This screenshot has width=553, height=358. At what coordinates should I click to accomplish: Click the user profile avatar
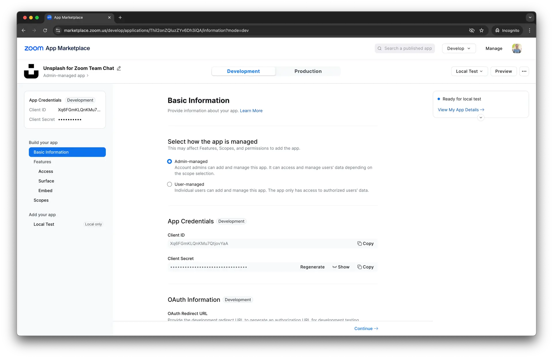tap(517, 48)
